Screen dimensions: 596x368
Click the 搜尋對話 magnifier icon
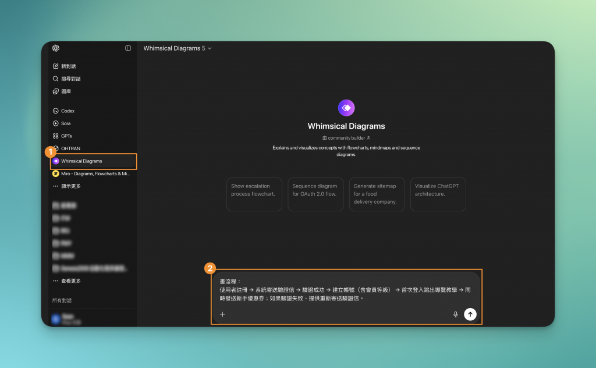55,79
